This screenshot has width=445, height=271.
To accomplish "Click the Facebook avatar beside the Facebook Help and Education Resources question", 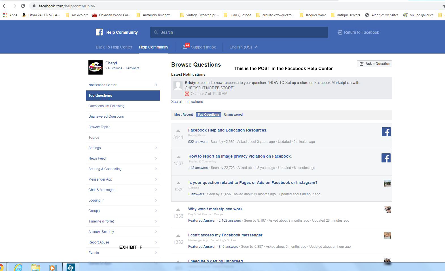I will coord(386,132).
